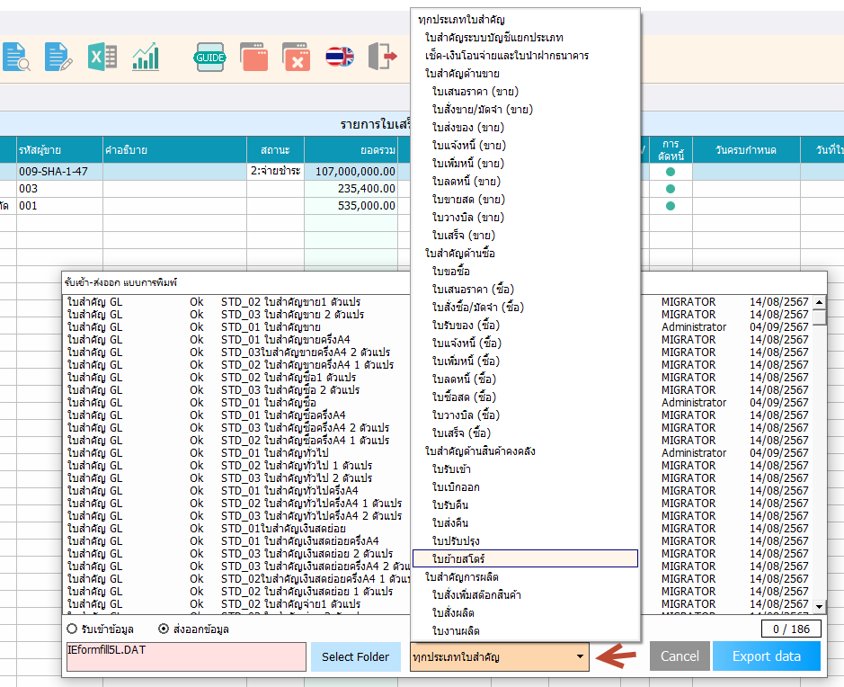Select the รับเข้าข้อมูล radio button
This screenshot has height=687, width=844.
pyautogui.click(x=73, y=629)
